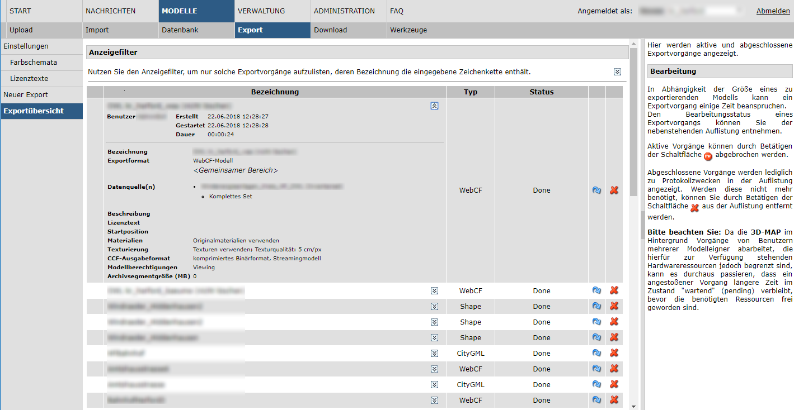This screenshot has height=410, width=794.
Task: Expand details of the second CityGML row
Action: point(435,385)
